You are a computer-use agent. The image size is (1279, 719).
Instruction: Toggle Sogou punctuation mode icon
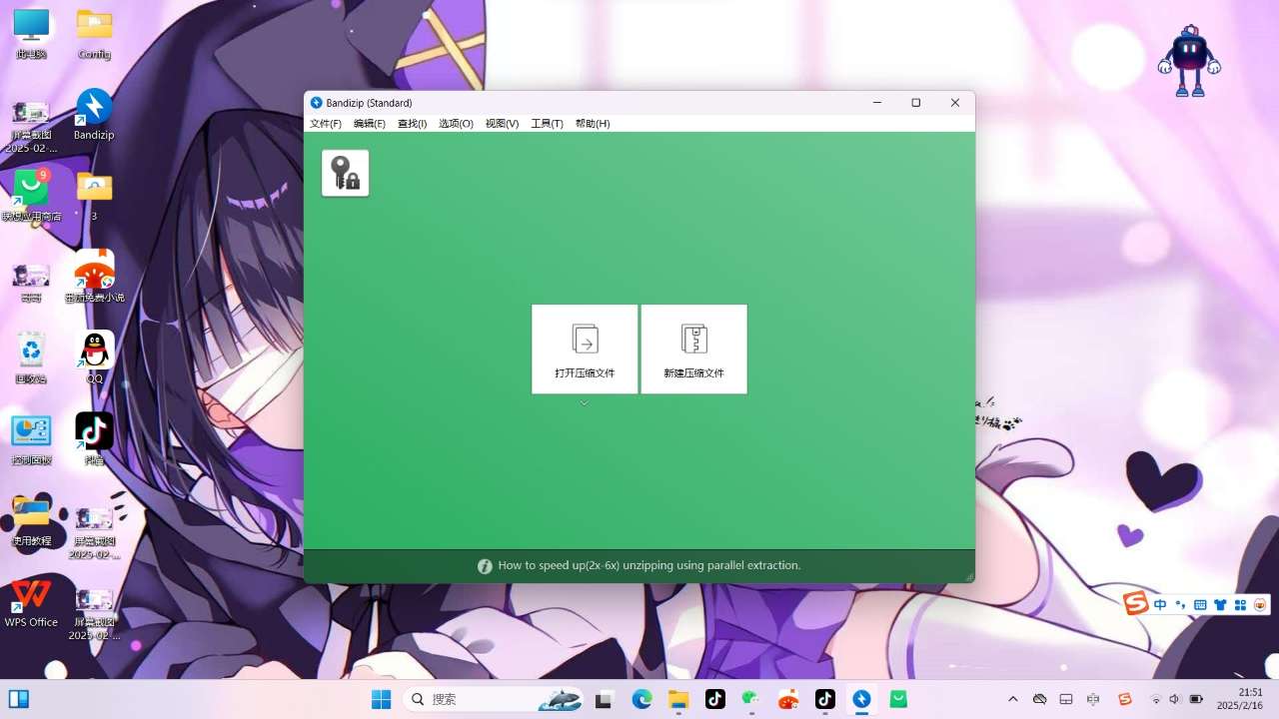(x=1180, y=605)
